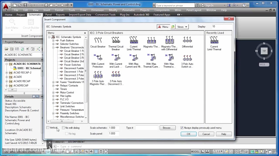
Task: Expand the Push Buttons tree node
Action: (x=53, y=40)
